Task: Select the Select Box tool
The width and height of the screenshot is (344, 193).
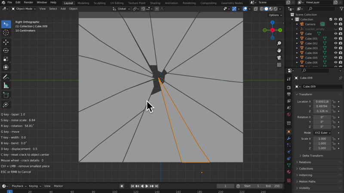Action: click(x=6, y=24)
